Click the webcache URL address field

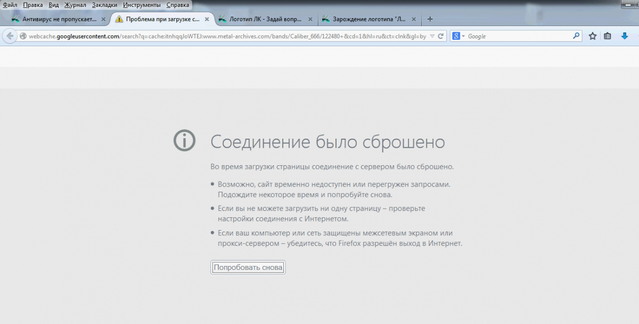[224, 36]
